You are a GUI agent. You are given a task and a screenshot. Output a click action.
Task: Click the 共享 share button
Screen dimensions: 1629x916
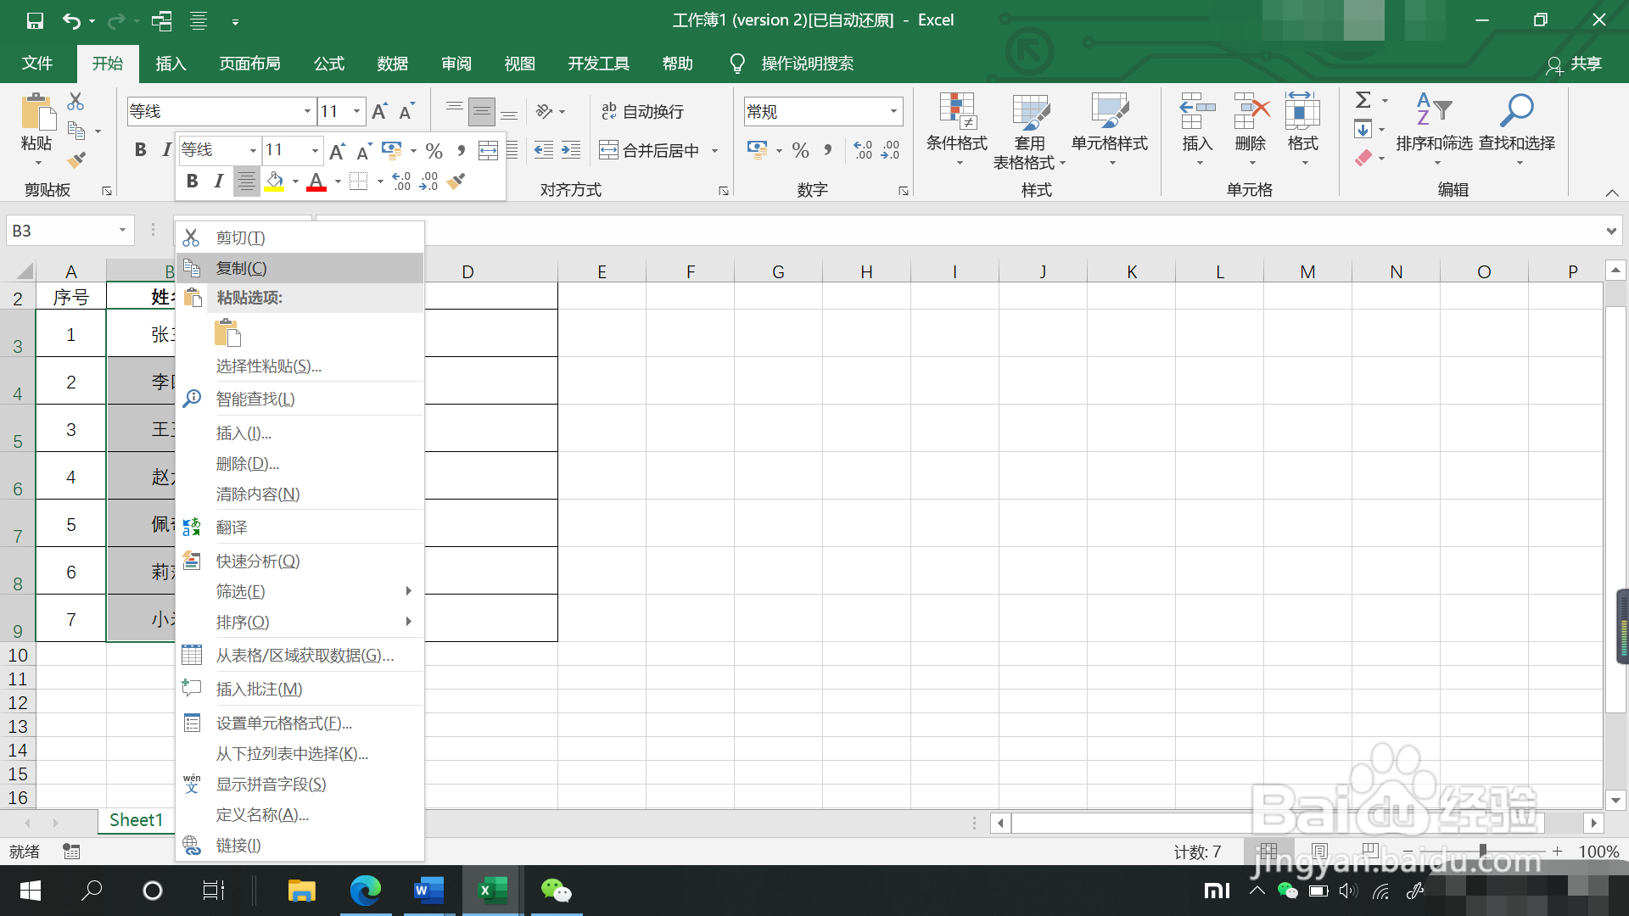point(1575,64)
